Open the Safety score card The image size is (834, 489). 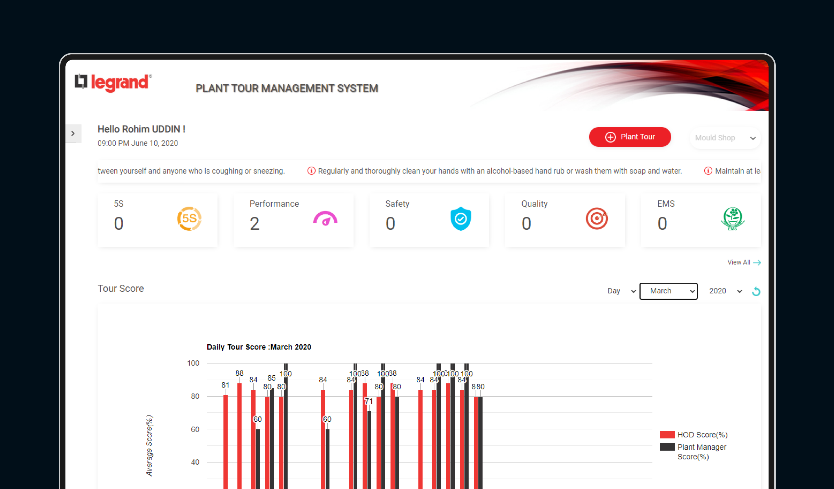(429, 220)
